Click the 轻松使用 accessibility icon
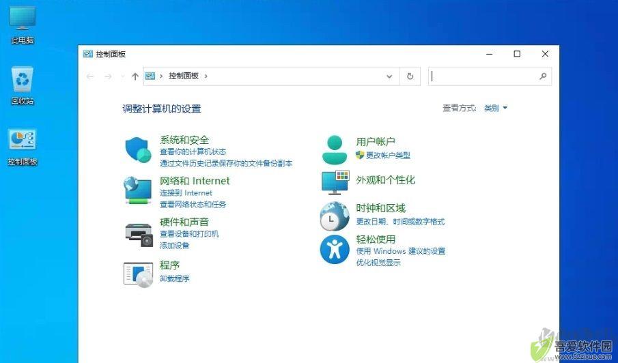Viewport: 618px width, 363px height. point(335,250)
